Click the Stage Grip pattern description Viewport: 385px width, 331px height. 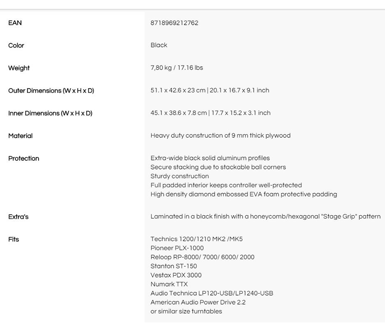(x=265, y=217)
